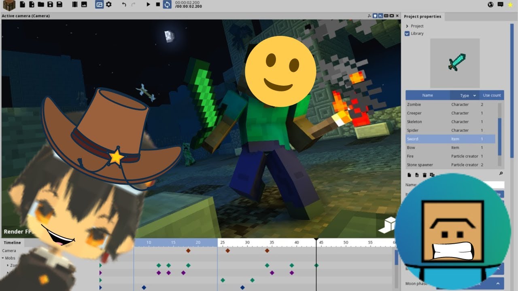Stop the animation playback
Image resolution: width=518 pixels, height=291 pixels.
pyautogui.click(x=158, y=4)
